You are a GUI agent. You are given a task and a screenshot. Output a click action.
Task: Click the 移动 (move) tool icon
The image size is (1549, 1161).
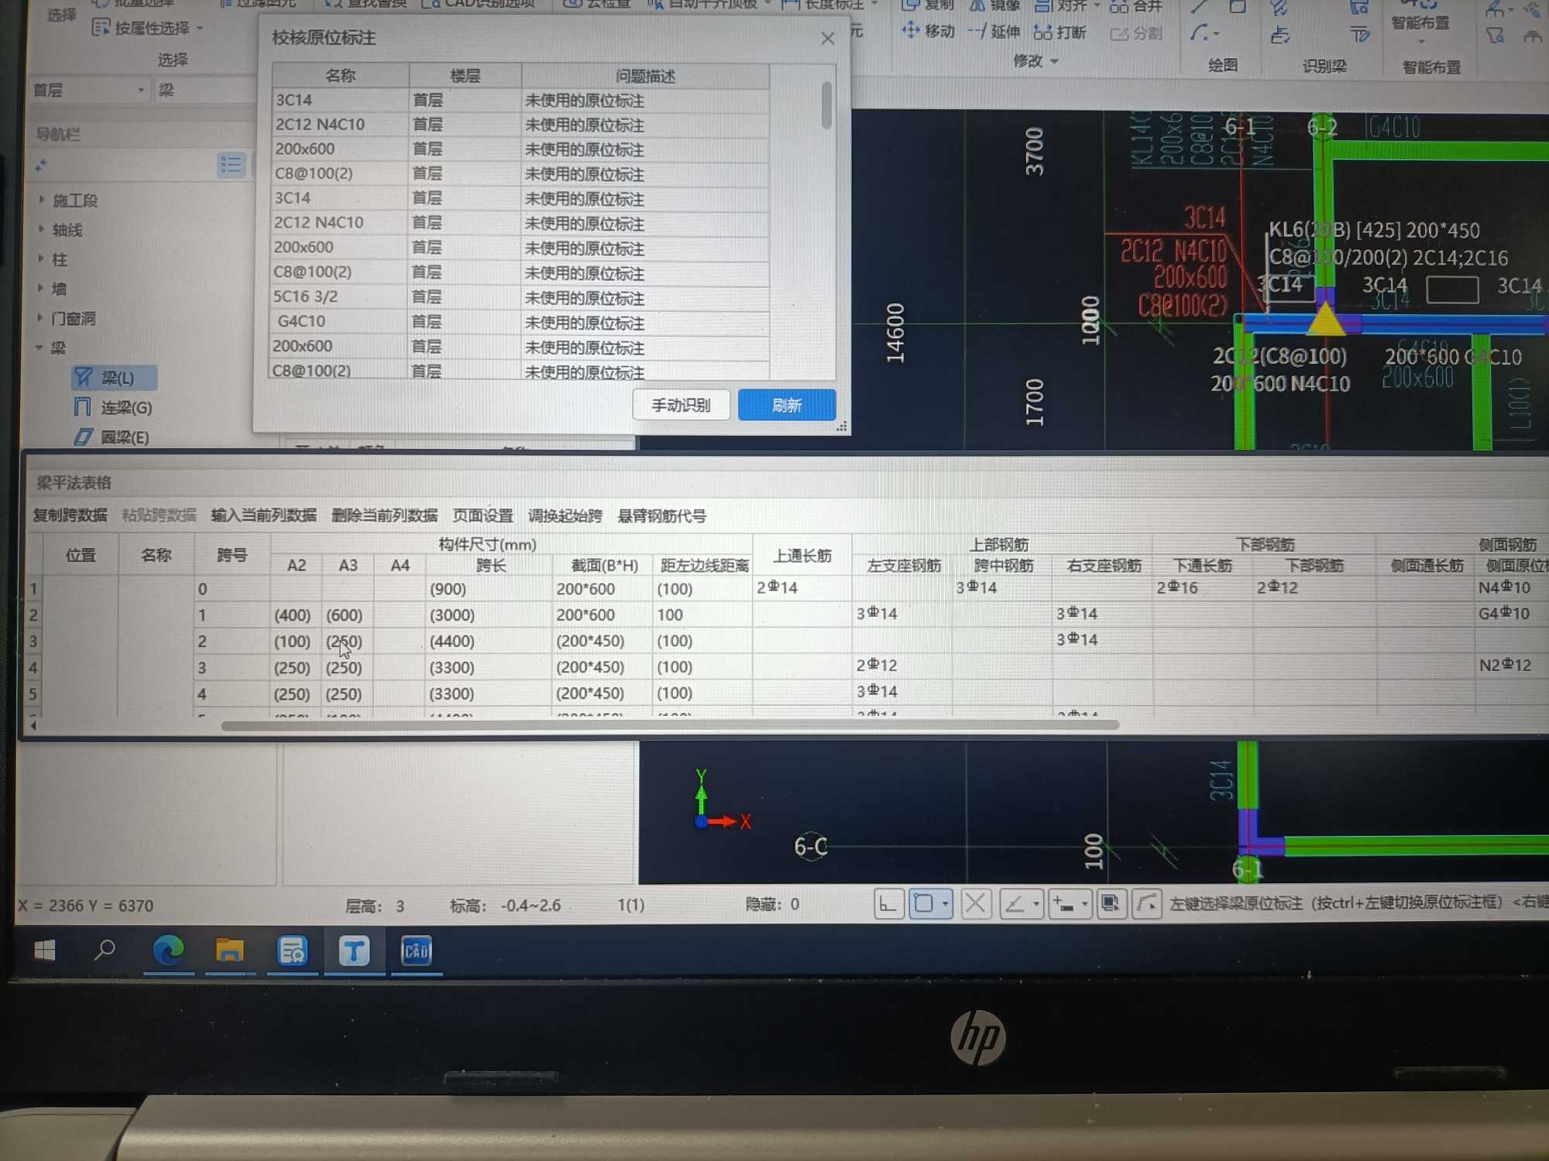point(911,31)
